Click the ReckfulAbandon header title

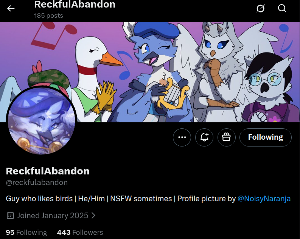pyautogui.click(x=75, y=5)
